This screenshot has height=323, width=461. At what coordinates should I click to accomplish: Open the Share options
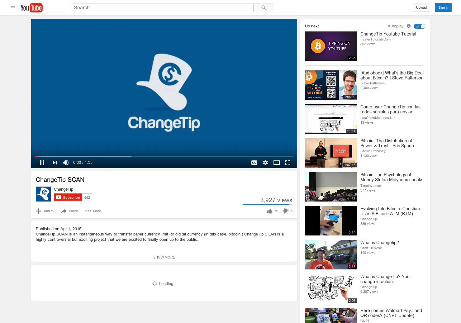[69, 211]
